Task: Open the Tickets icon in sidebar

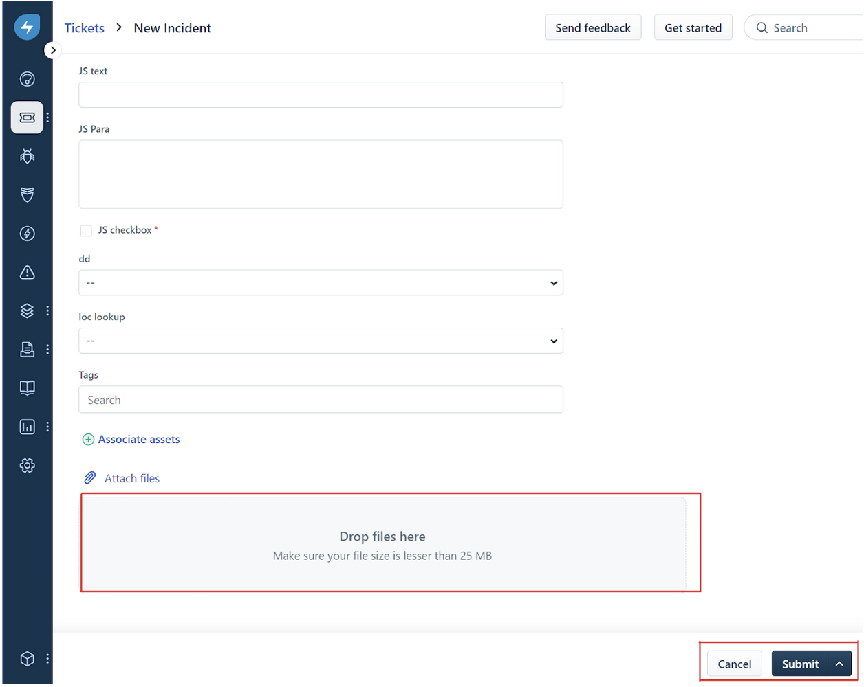Action: coord(27,117)
